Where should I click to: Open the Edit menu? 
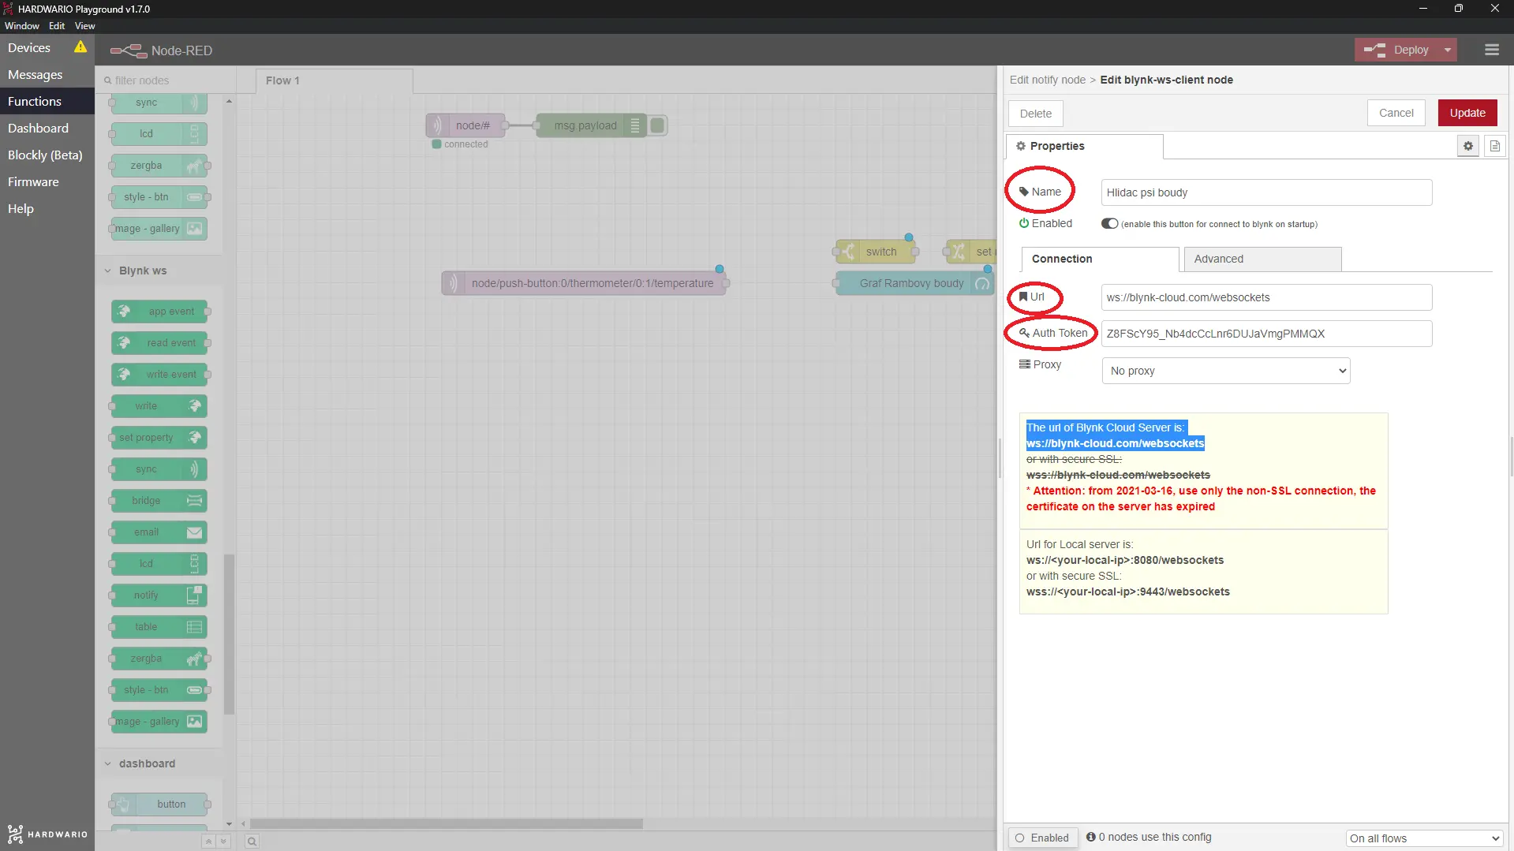[57, 26]
